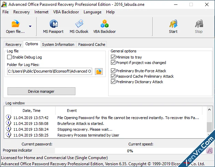Select 'Recovery Process terminated by User' log text
The height and width of the screenshot is (167, 215).
tap(88, 135)
